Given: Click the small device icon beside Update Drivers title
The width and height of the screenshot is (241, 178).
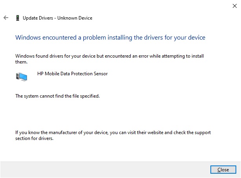Looking at the screenshot, I should (17, 18).
